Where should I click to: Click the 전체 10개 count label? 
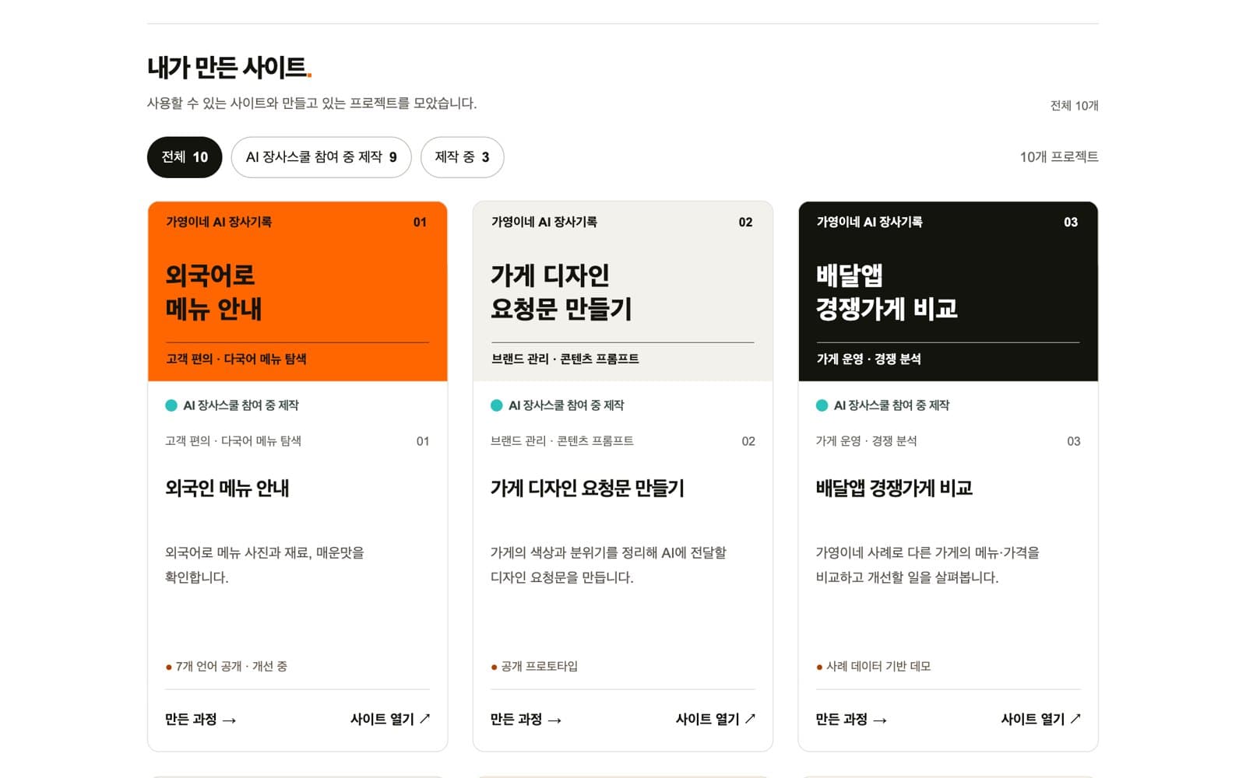click(x=1074, y=106)
